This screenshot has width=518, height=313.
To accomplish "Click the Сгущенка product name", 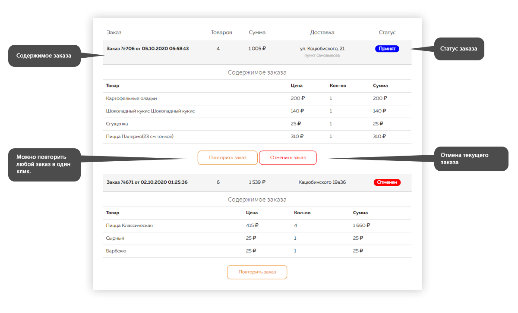I will click(117, 124).
